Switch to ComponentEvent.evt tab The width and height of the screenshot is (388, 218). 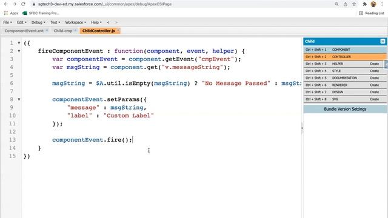pyautogui.click(x=24, y=31)
